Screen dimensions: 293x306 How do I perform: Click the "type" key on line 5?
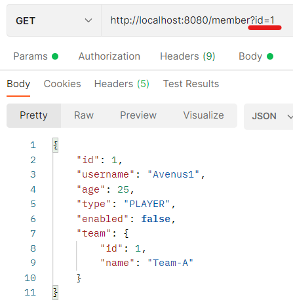pos(94,204)
